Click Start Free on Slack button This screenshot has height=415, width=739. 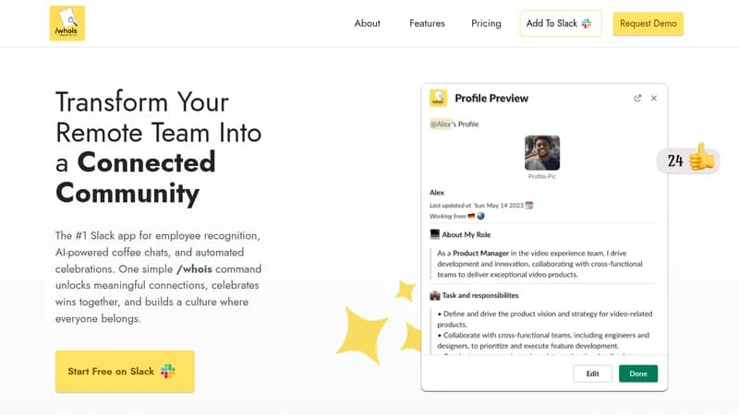(x=125, y=372)
